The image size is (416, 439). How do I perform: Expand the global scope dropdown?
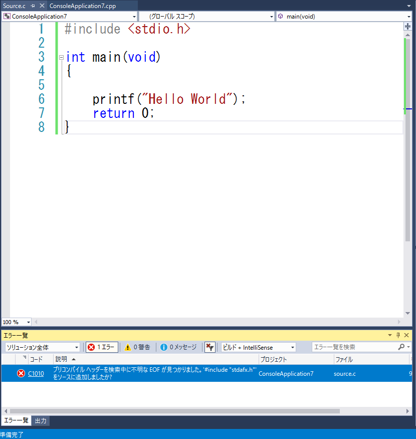point(206,17)
